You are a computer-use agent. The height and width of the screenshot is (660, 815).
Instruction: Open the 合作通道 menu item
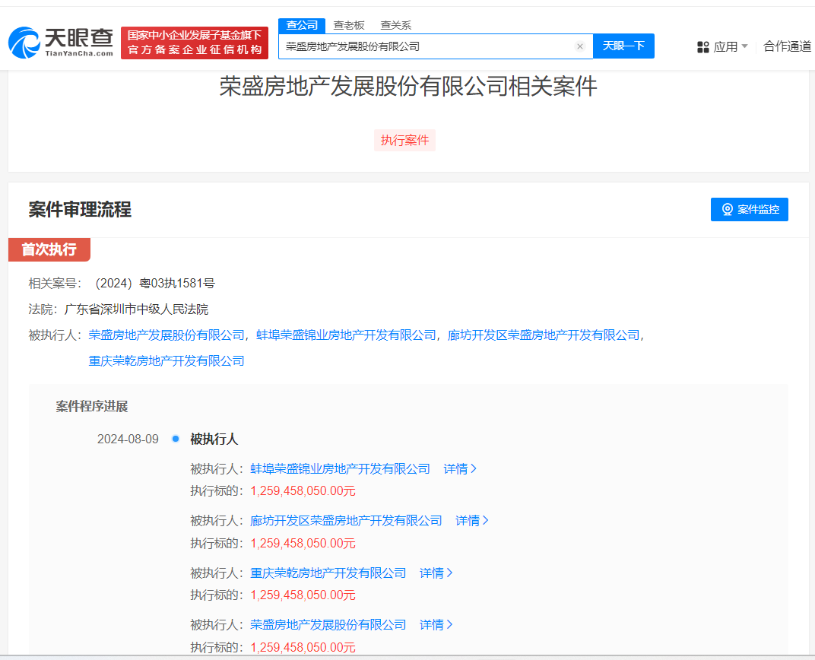point(786,46)
